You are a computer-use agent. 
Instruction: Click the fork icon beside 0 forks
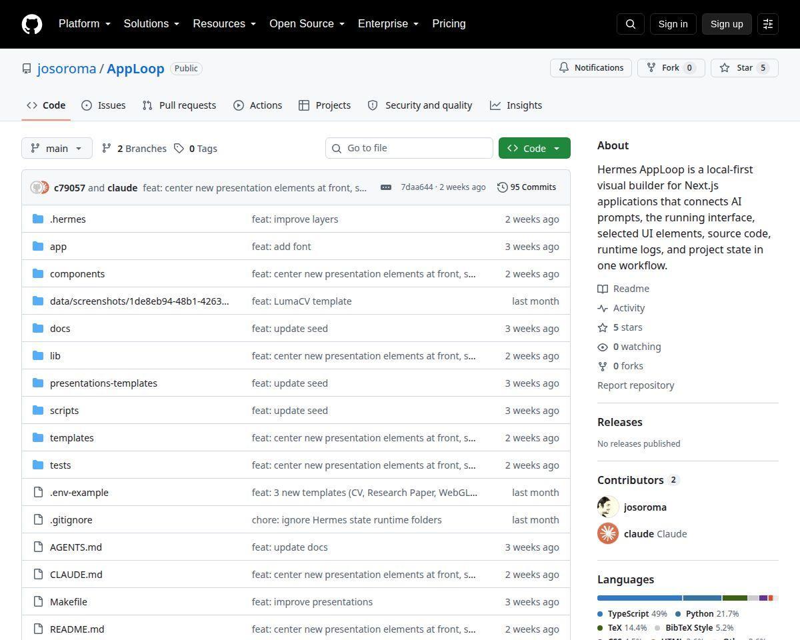[x=603, y=366]
